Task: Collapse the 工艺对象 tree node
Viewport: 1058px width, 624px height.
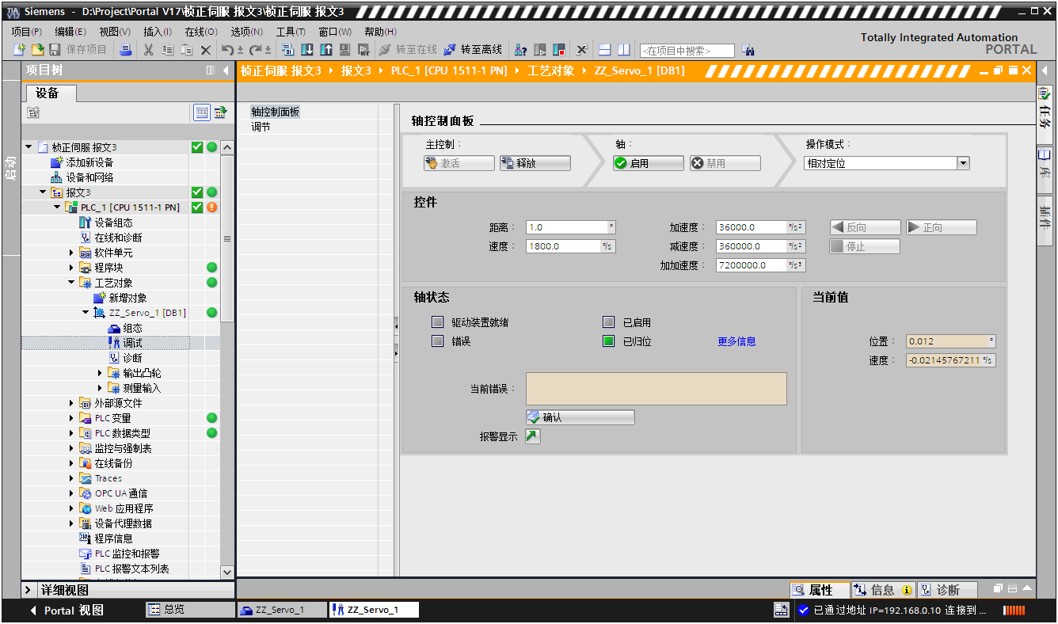Action: point(72,283)
